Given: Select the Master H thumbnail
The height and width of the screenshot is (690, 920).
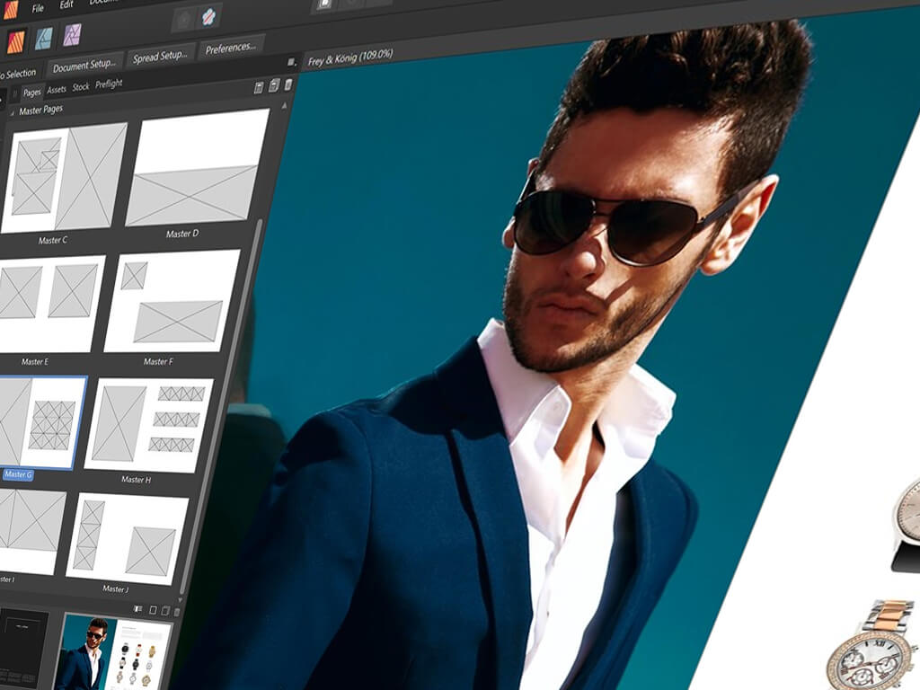Looking at the screenshot, I should (x=149, y=425).
